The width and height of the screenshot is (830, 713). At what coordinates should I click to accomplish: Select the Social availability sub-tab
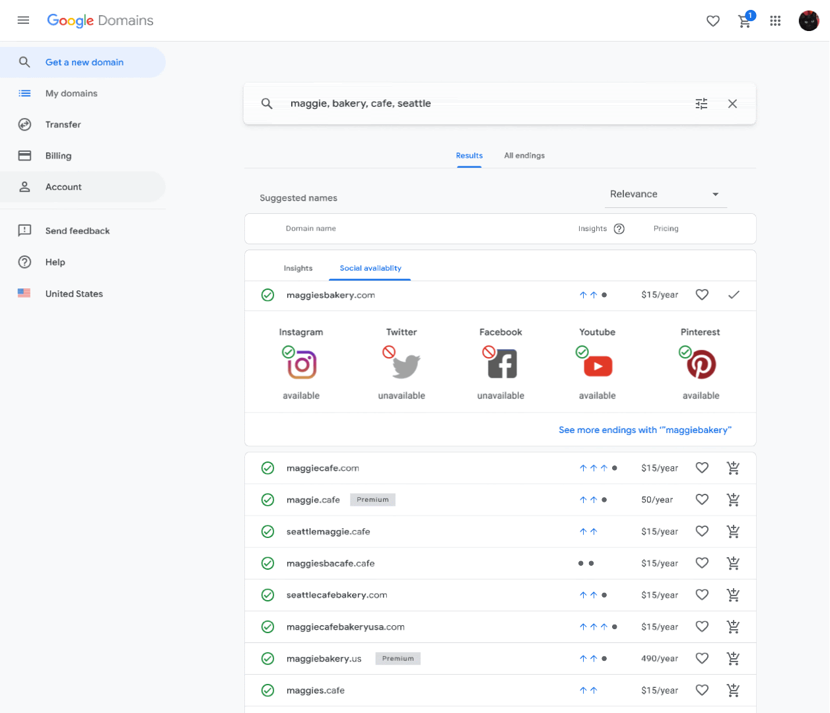click(x=370, y=268)
